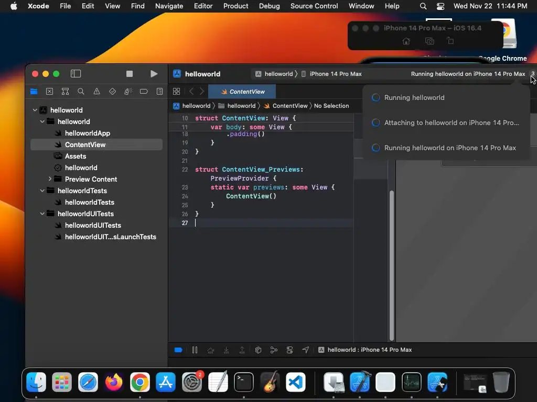Open the Report navigator icon

pyautogui.click(x=159, y=92)
